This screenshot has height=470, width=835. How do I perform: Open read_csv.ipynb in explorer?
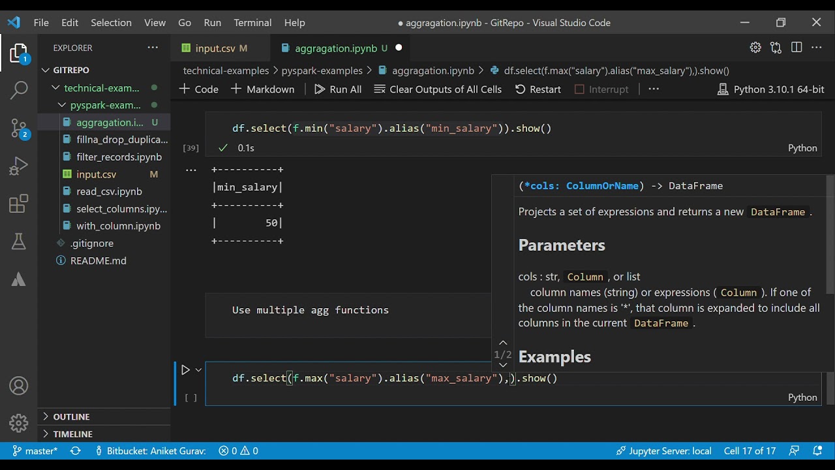(109, 191)
